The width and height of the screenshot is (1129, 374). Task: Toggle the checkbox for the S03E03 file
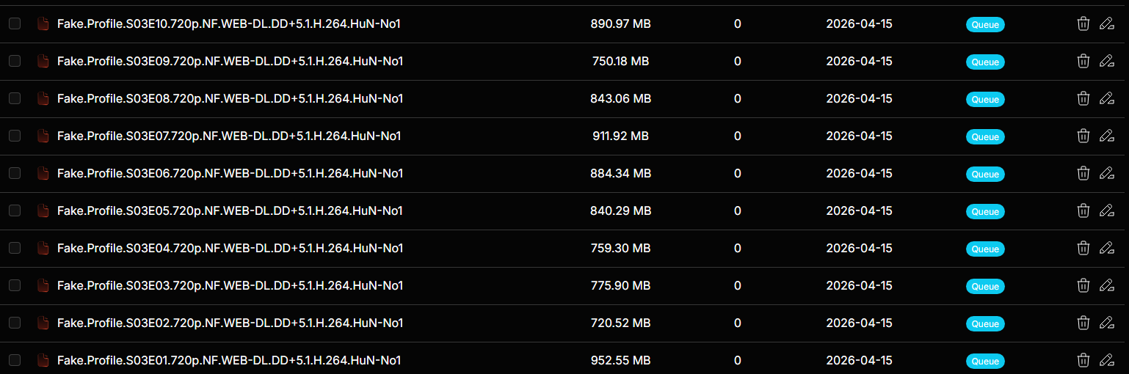tap(15, 285)
